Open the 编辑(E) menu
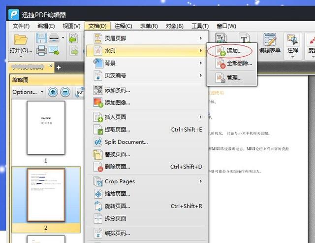 pos(46,26)
